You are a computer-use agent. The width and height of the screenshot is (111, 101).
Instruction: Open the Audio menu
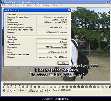[38, 5]
